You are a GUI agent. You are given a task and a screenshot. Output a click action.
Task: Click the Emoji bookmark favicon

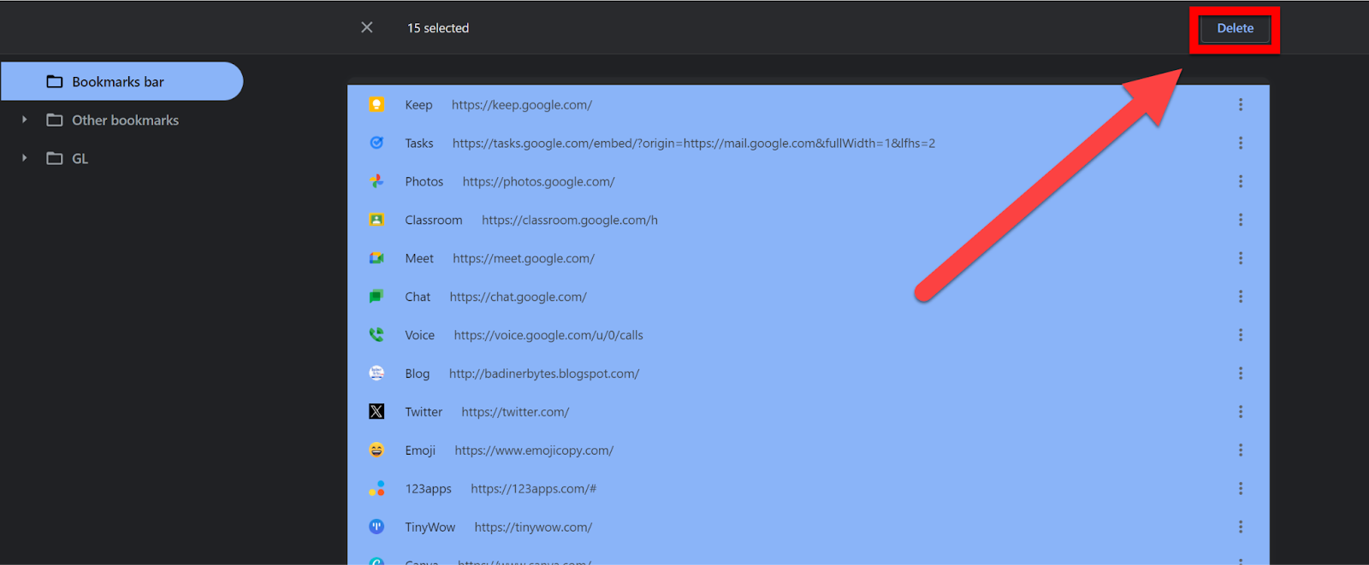pos(376,450)
